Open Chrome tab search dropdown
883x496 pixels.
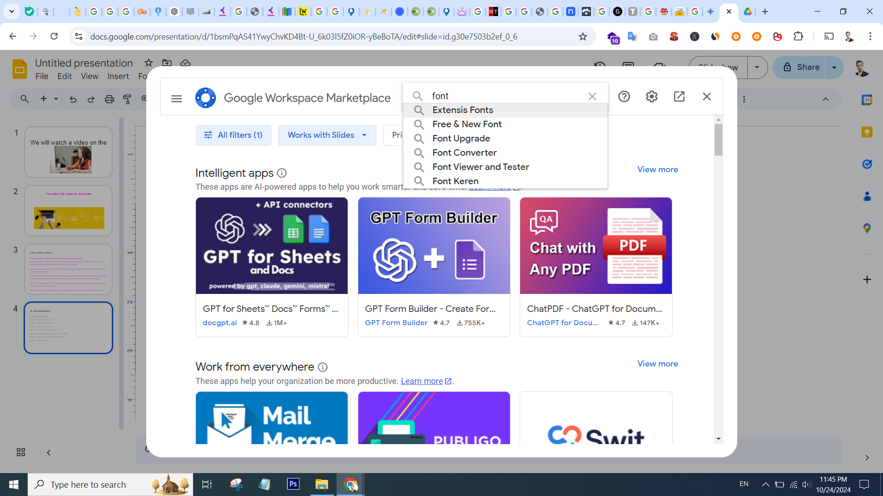11,11
